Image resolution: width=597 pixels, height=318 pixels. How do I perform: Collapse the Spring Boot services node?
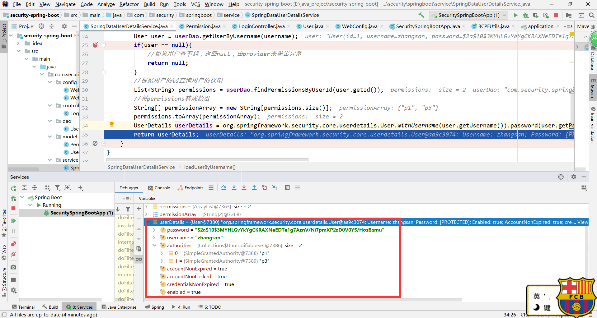pyautogui.click(x=22, y=197)
